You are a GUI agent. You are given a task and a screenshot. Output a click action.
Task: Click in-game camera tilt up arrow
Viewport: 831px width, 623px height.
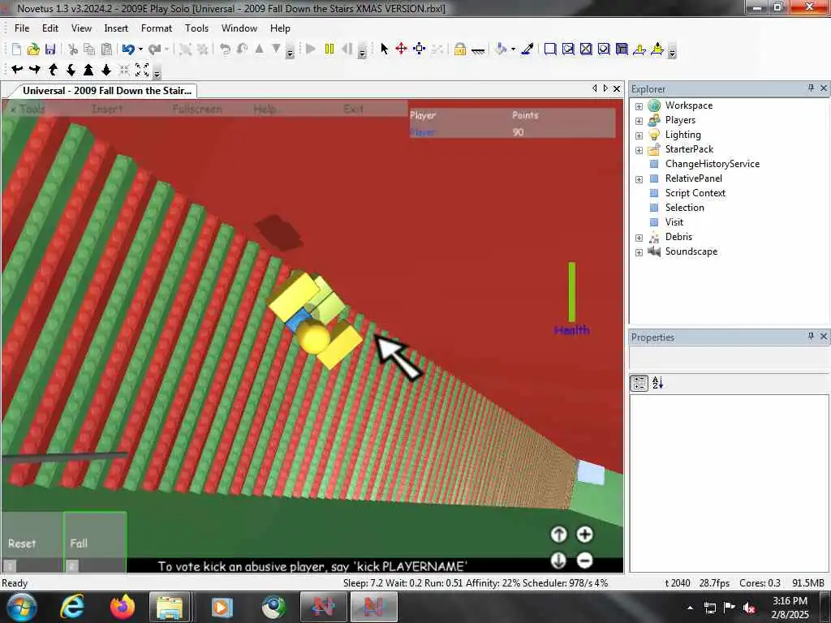(x=558, y=535)
